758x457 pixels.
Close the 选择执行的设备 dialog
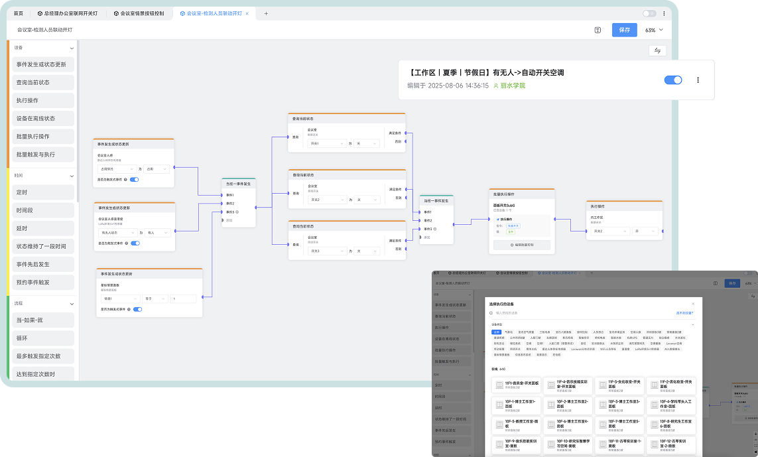[x=694, y=303]
